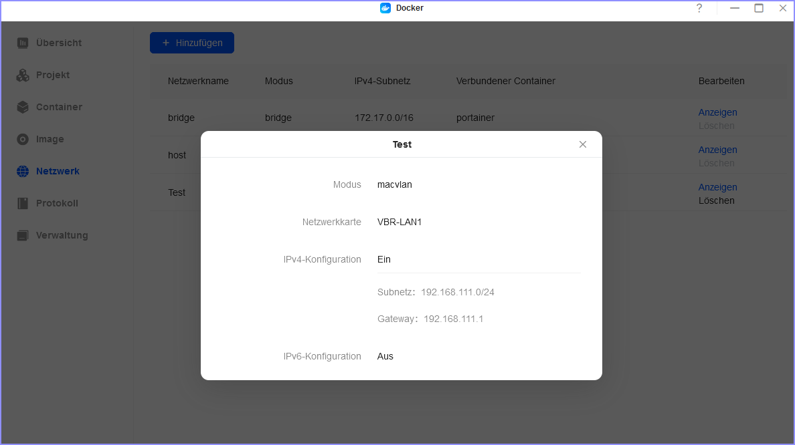Image resolution: width=795 pixels, height=445 pixels.
Task: Click the VBR-LAN1 network card value
Action: [400, 222]
